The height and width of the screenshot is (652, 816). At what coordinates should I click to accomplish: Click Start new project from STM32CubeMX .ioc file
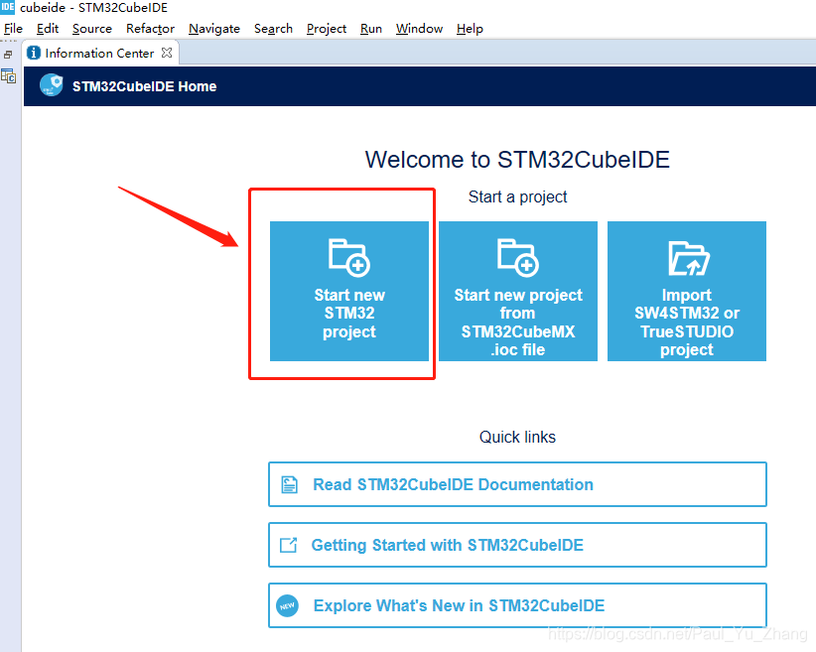pyautogui.click(x=518, y=291)
